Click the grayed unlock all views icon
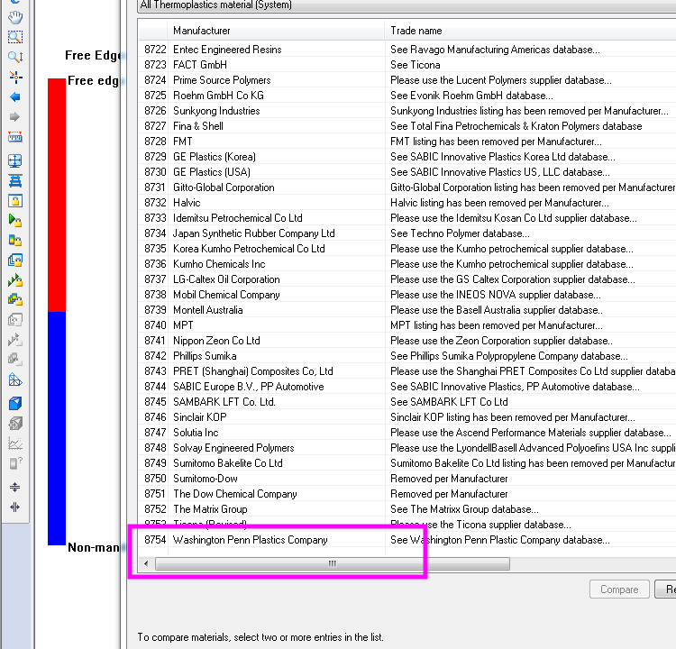 (15, 320)
